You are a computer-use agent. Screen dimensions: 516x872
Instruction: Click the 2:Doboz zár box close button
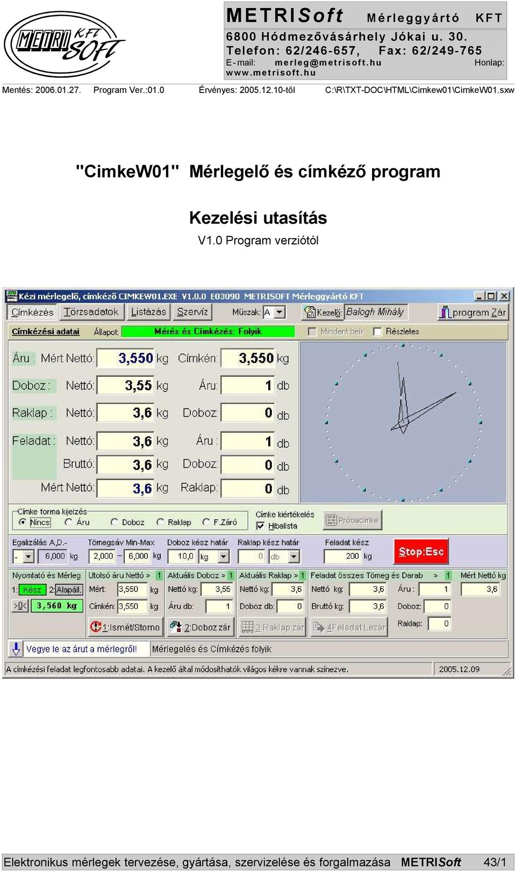(200, 627)
